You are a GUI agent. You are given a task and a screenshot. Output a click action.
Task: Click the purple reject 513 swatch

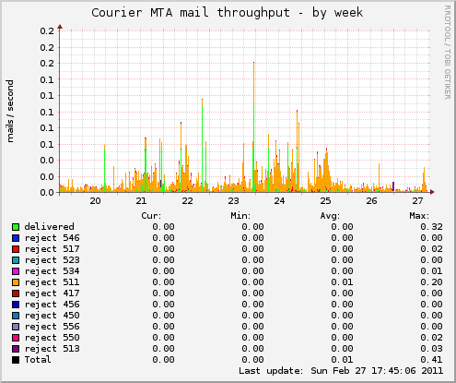16,349
